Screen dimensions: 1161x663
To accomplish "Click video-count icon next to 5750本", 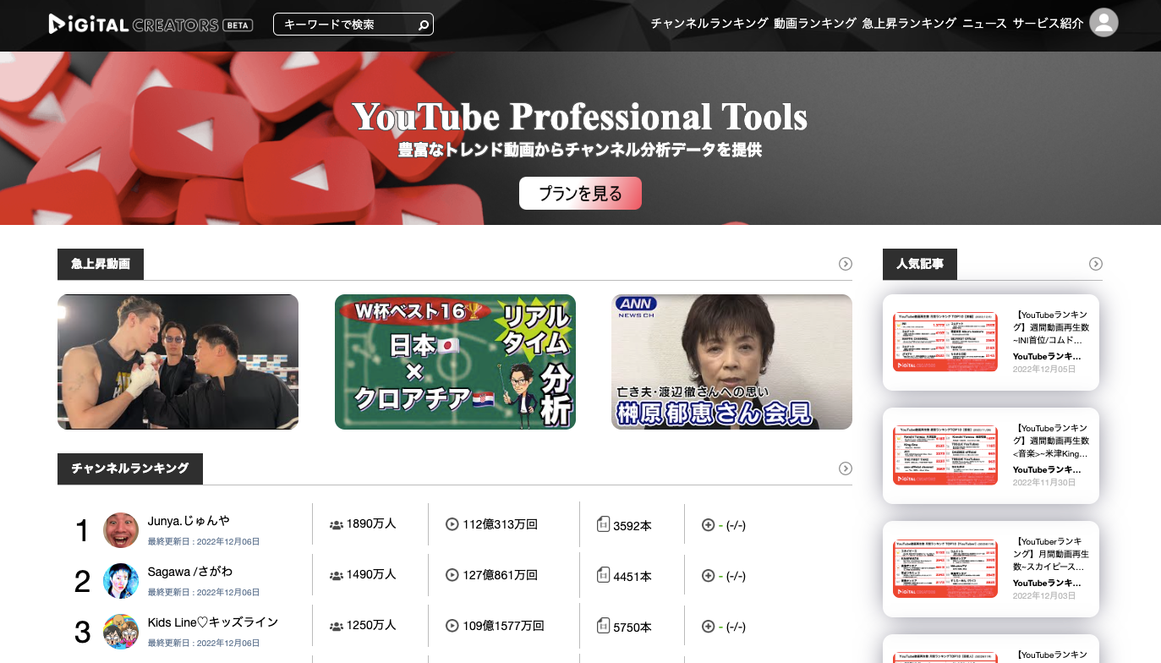I will 603,626.
